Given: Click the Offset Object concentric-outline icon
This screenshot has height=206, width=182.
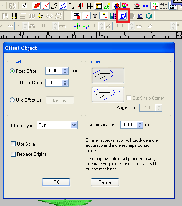Looking at the screenshot, I should [x=123, y=15].
